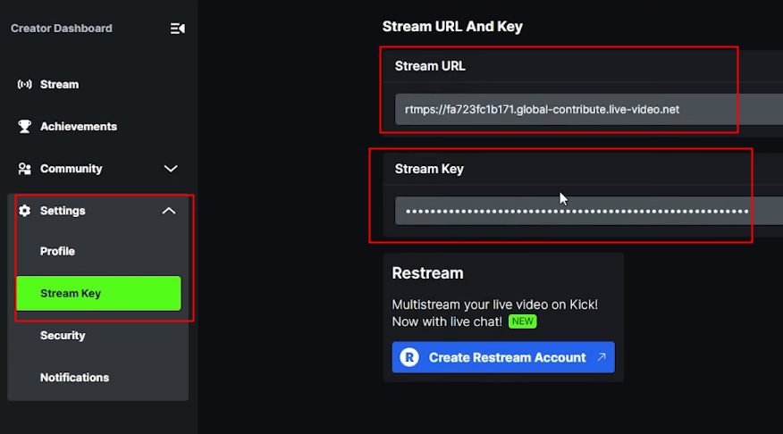Click the Stream URL rtmps address field
Viewport: 783px width, 434px height.
click(589, 109)
